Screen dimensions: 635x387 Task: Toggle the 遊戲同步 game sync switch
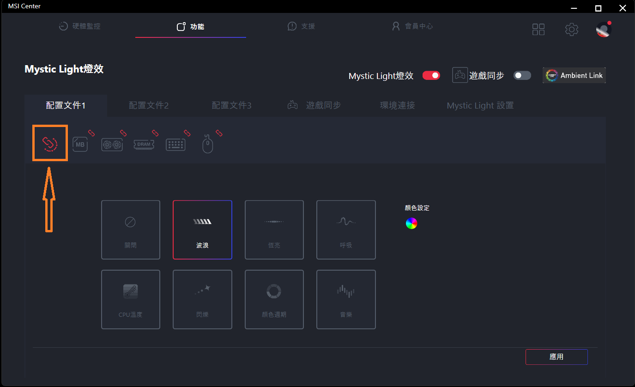pos(522,75)
